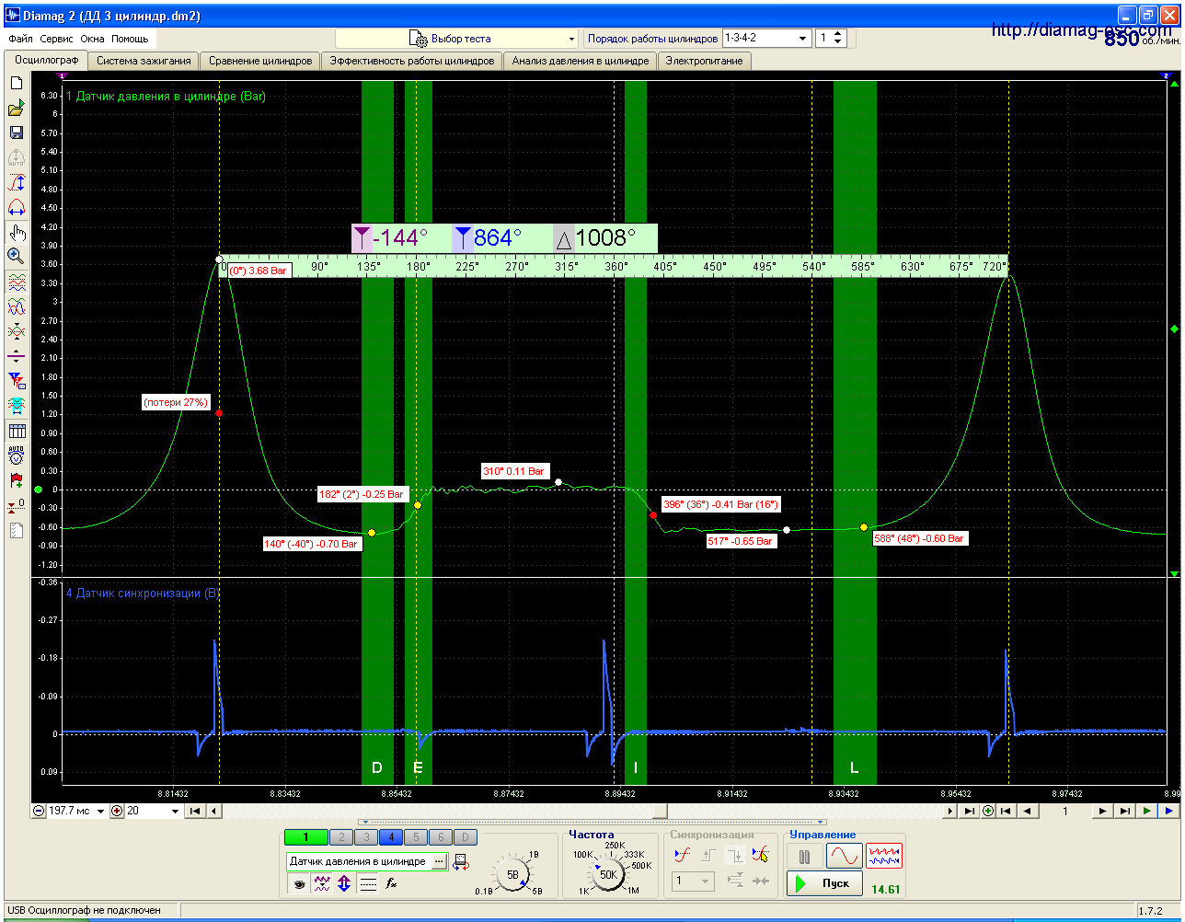Jump to first frame button at scrollbar left
1185x922 pixels.
[x=195, y=811]
